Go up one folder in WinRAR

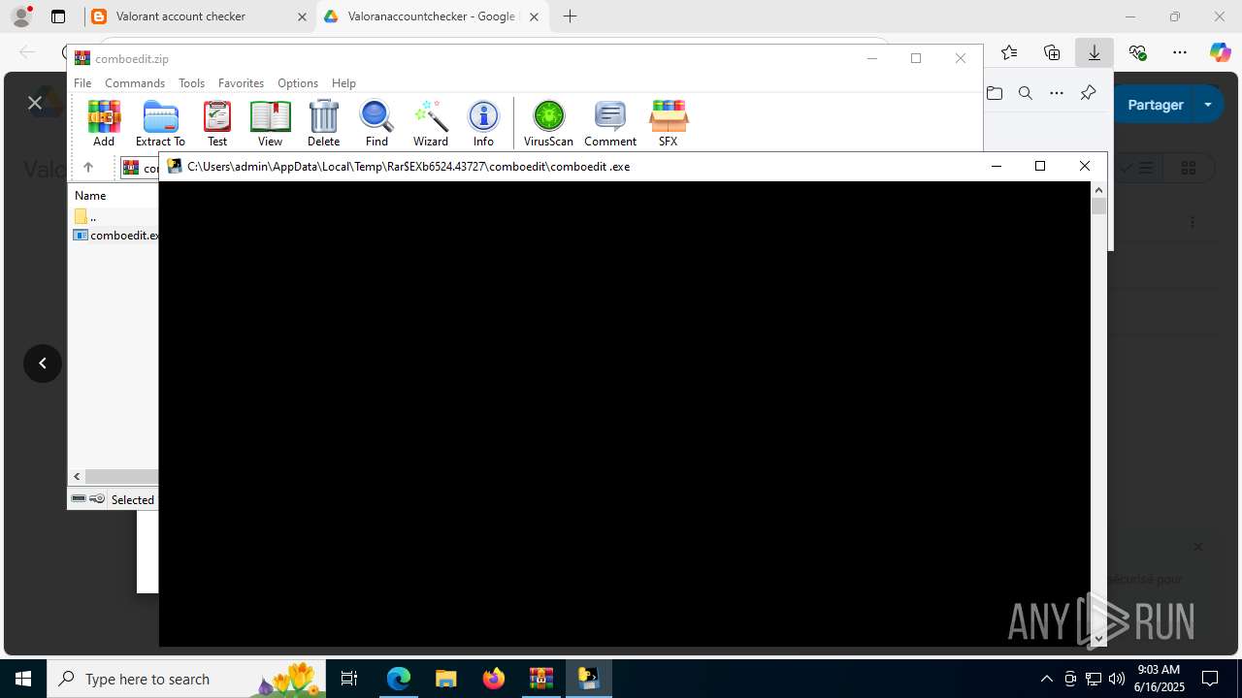[x=87, y=168]
